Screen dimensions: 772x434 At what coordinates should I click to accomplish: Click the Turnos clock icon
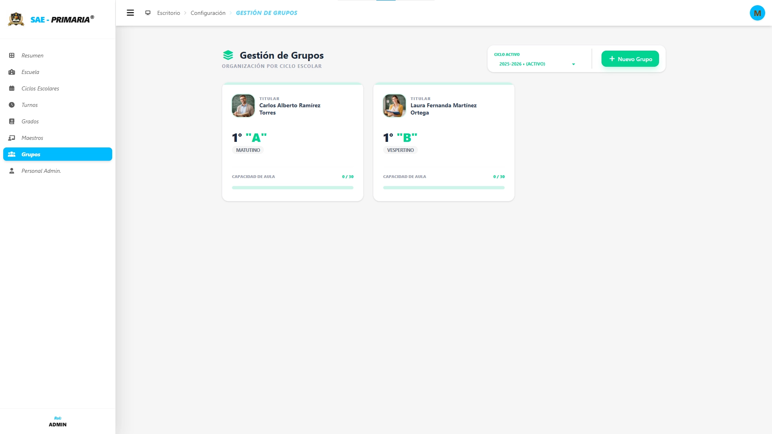click(x=12, y=105)
